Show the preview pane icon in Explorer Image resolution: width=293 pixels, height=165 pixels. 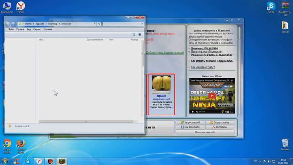coord(133,34)
